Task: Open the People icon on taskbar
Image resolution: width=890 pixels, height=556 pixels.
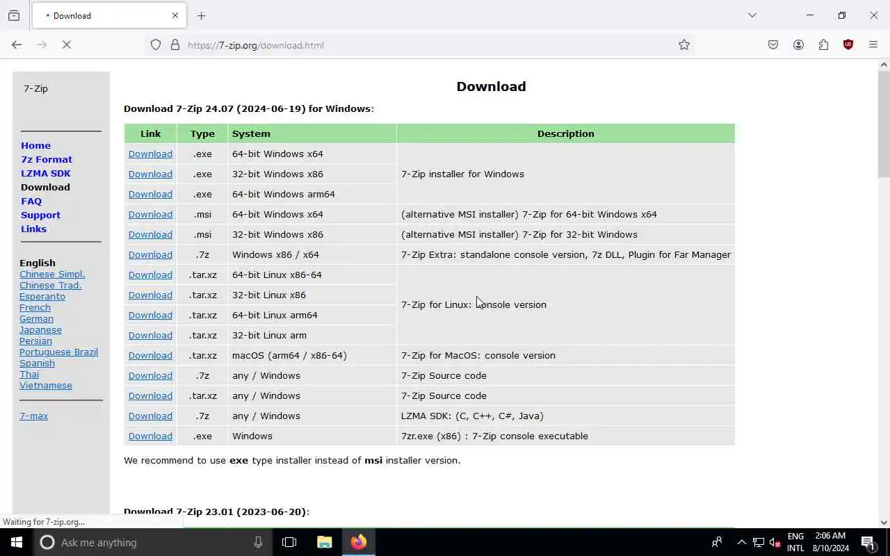Action: [717, 542]
